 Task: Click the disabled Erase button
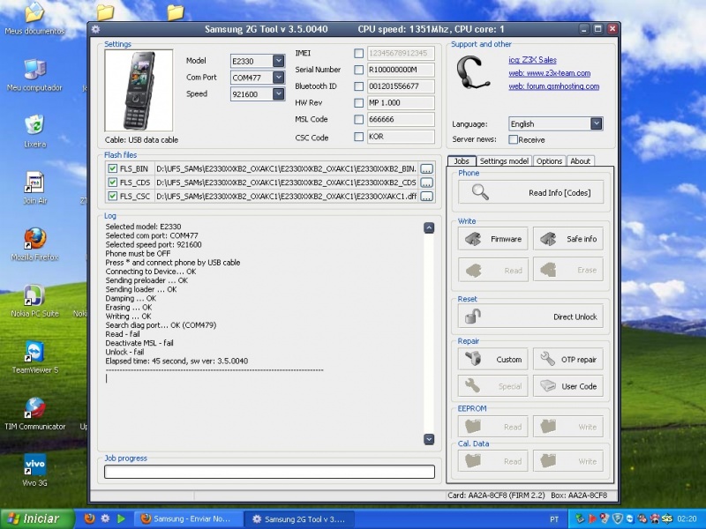click(568, 270)
